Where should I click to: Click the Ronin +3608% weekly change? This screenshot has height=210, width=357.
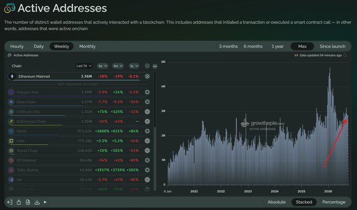[102, 131]
